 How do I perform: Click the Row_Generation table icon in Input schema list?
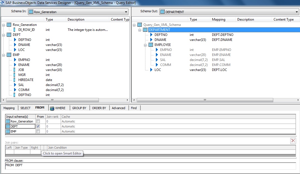click(x=8, y=121)
